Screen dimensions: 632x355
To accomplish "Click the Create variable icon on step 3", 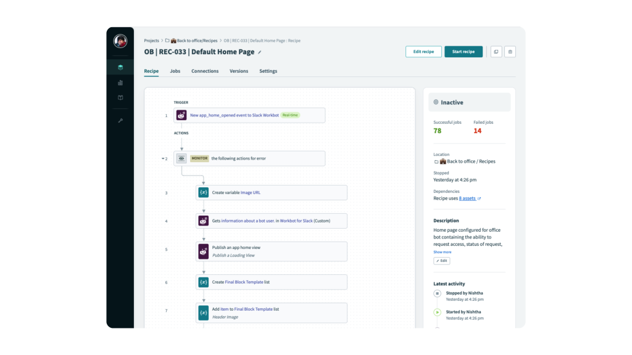I will (204, 192).
